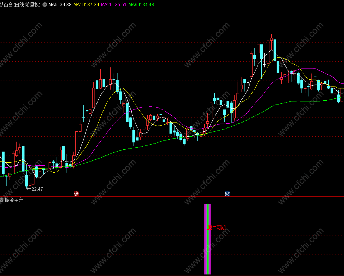The width and height of the screenshot is (344, 276).
Task: Click the 掘金主升 indicator name
Action: point(14,200)
